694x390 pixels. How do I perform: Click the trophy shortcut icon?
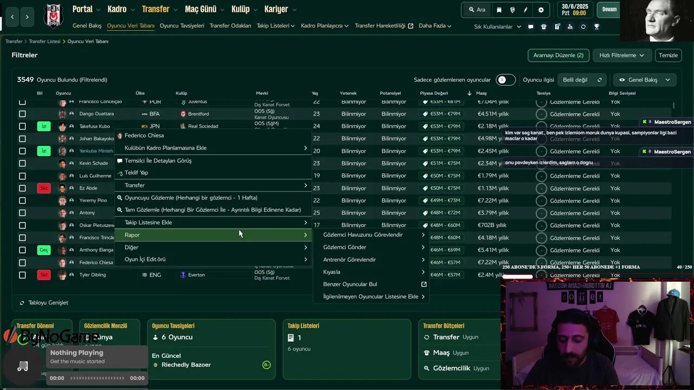[x=596, y=27]
